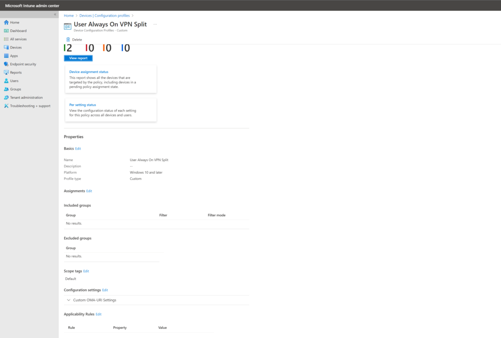Viewport: 501px width, 338px height.
Task: Click the Home house icon in sidebar
Action: 6,23
